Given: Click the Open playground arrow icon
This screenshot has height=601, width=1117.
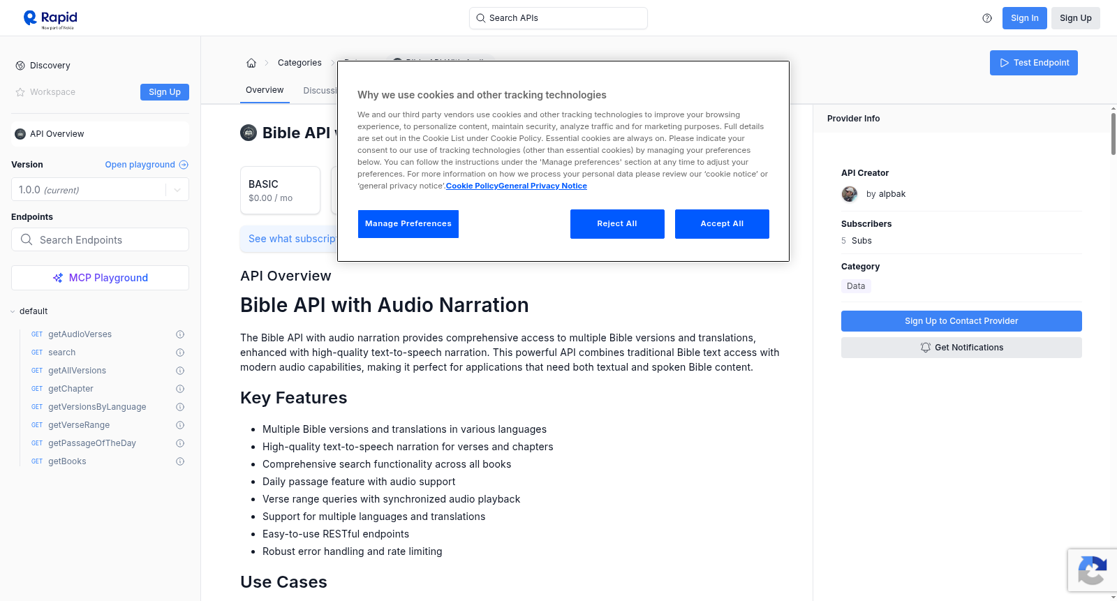Looking at the screenshot, I should coord(184,165).
